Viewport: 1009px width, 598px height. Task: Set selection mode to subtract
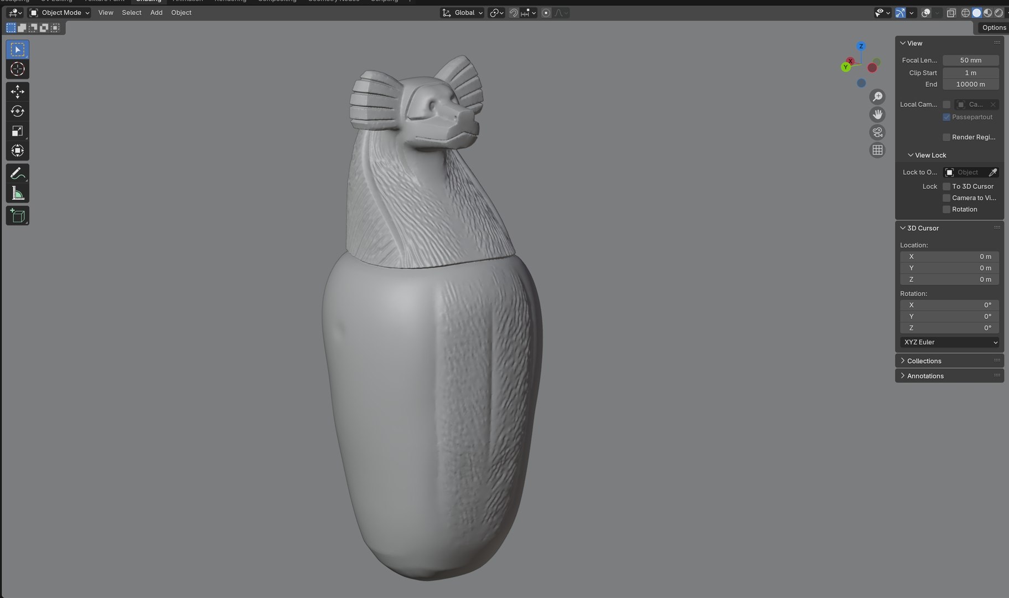click(x=33, y=28)
